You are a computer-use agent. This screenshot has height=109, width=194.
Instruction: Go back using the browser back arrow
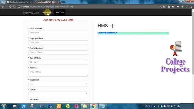pyautogui.click(x=2, y=7)
